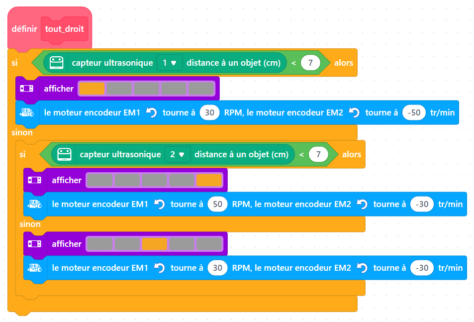Click the ultrasonic sensor icon for port 1
The width and height of the screenshot is (474, 322).
click(57, 63)
